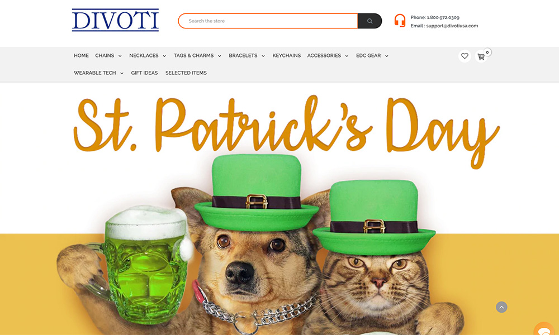Open the orange chat bubble widget

pos(546,329)
